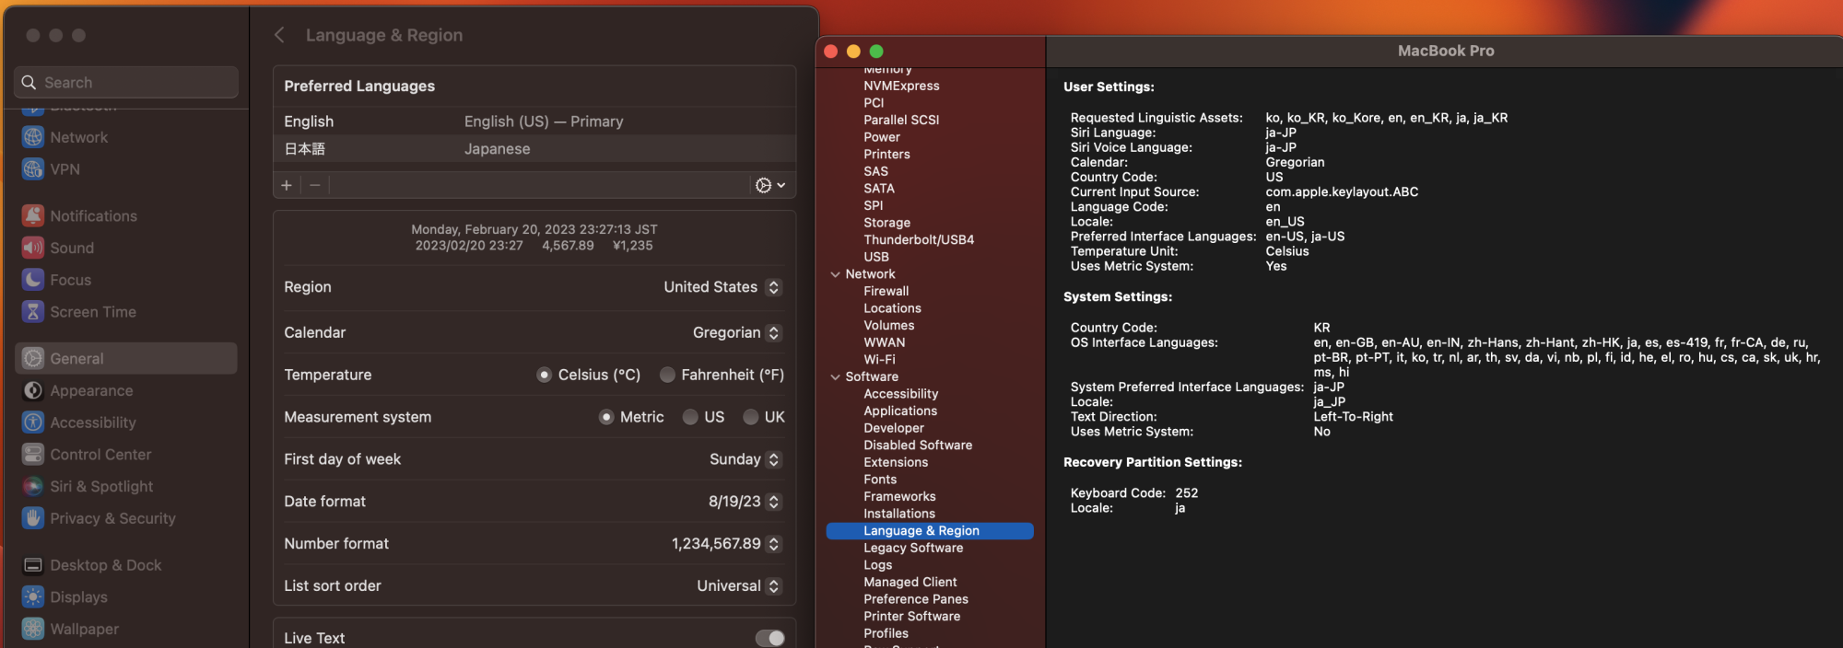Viewport: 1843px width, 648px height.
Task: Click the Wallpaper icon in sidebar
Action: [33, 629]
